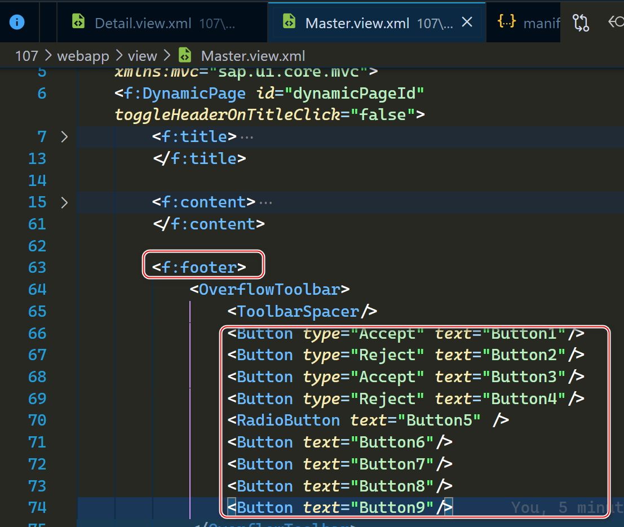Click the ellipsis after the f:title tag
This screenshot has height=527, width=624.
247,137
